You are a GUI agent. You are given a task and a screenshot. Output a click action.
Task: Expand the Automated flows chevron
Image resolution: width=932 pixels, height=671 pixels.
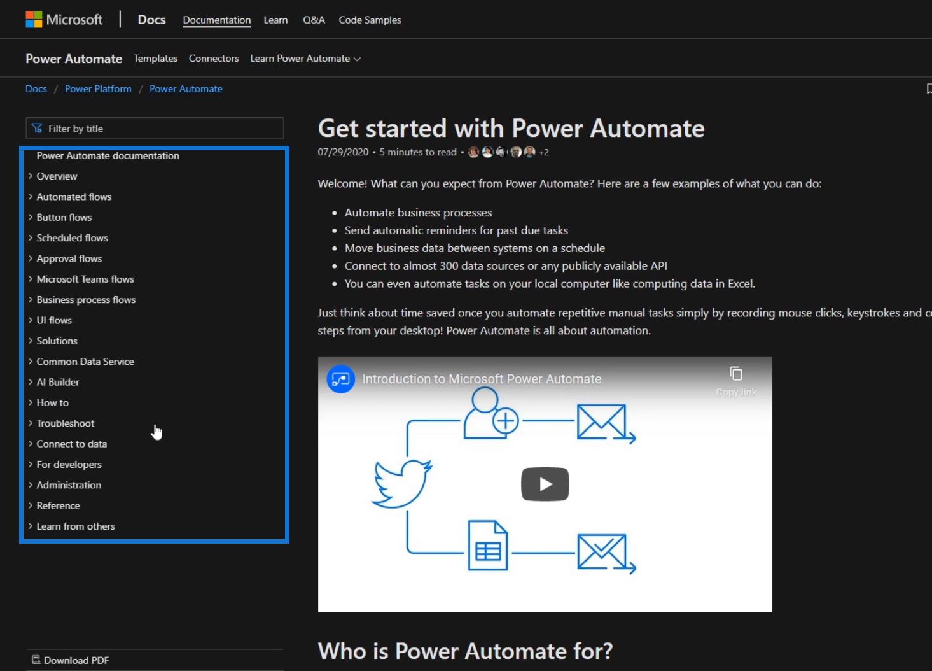[x=31, y=197]
